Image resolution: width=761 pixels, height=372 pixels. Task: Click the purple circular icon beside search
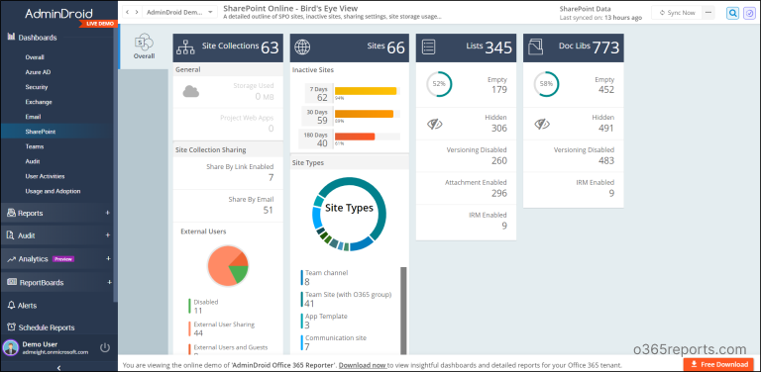749,13
